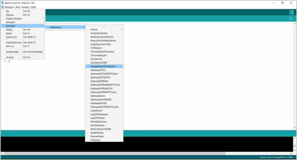The image size is (297, 160).
Task: Open Utskriftsformat page setup
Action: (23, 43)
